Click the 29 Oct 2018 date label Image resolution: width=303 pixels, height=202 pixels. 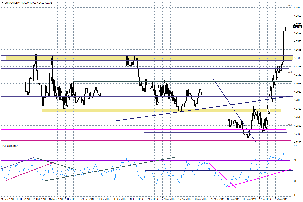coord(39,199)
